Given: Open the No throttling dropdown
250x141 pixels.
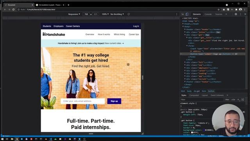Looking at the screenshot, I should pos(117,14).
